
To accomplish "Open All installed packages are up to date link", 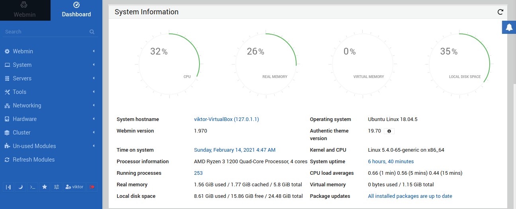I will (x=410, y=196).
